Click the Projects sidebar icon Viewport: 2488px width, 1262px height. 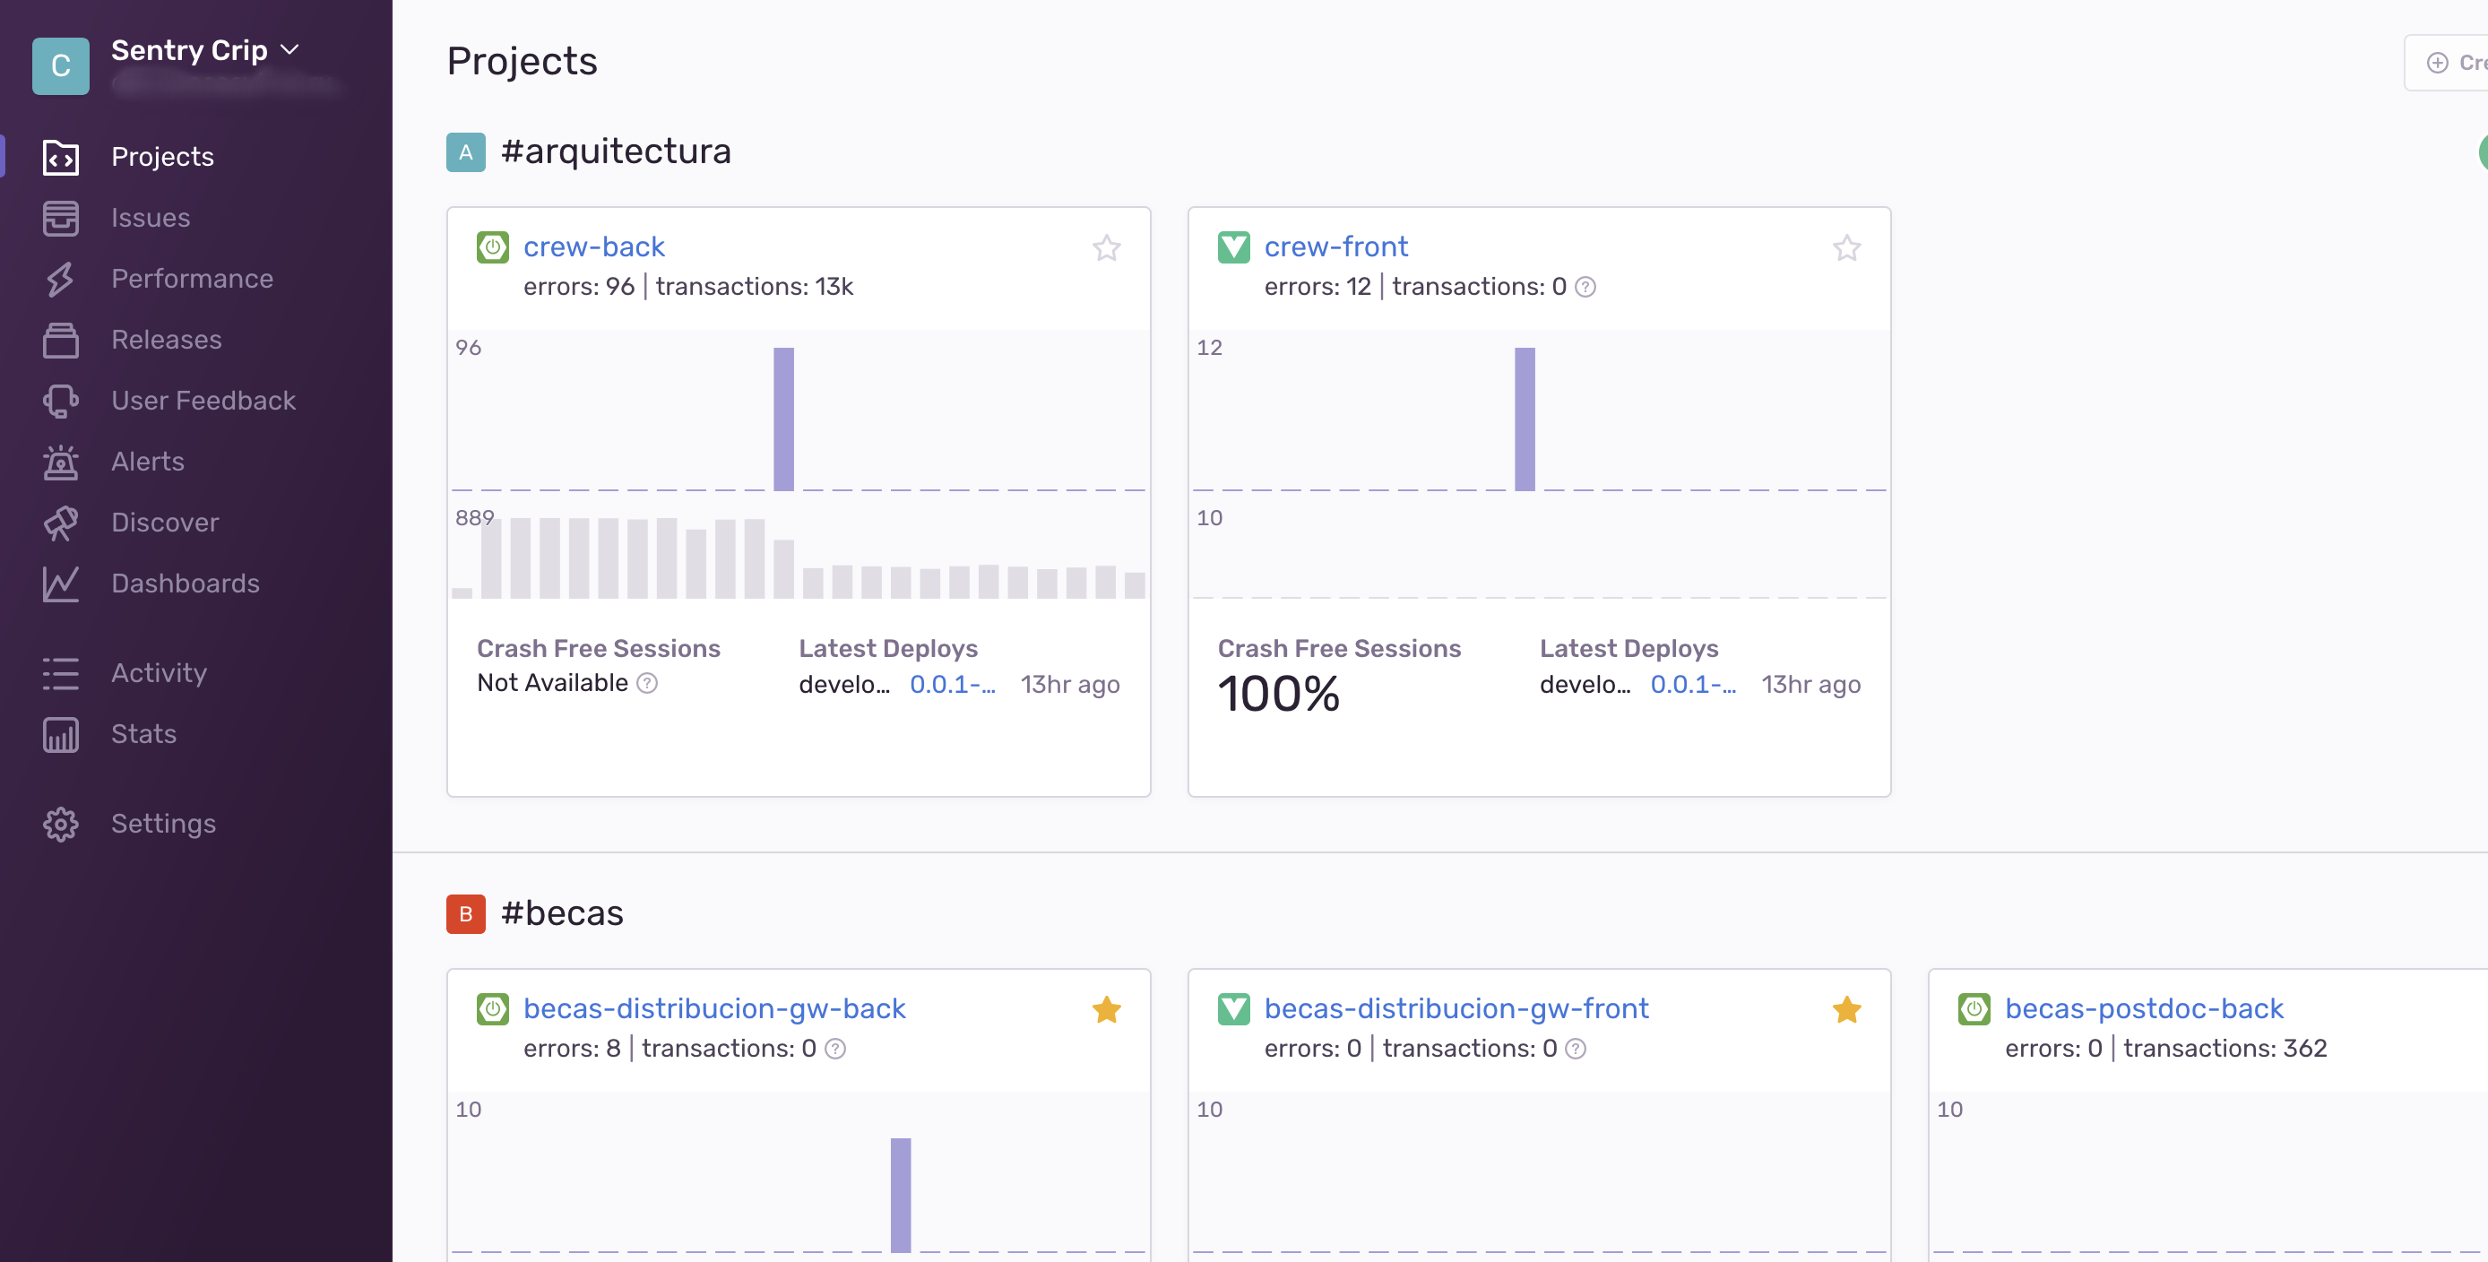[60, 157]
